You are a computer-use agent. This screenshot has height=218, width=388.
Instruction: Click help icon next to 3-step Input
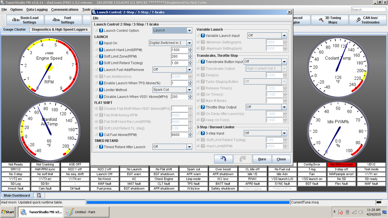(203, 133)
